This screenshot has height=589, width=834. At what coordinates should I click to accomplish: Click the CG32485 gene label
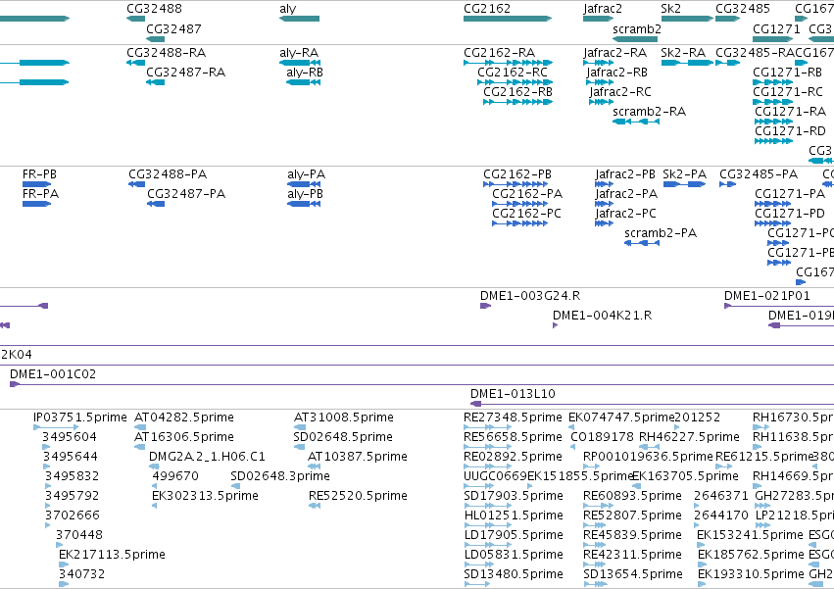[743, 9]
